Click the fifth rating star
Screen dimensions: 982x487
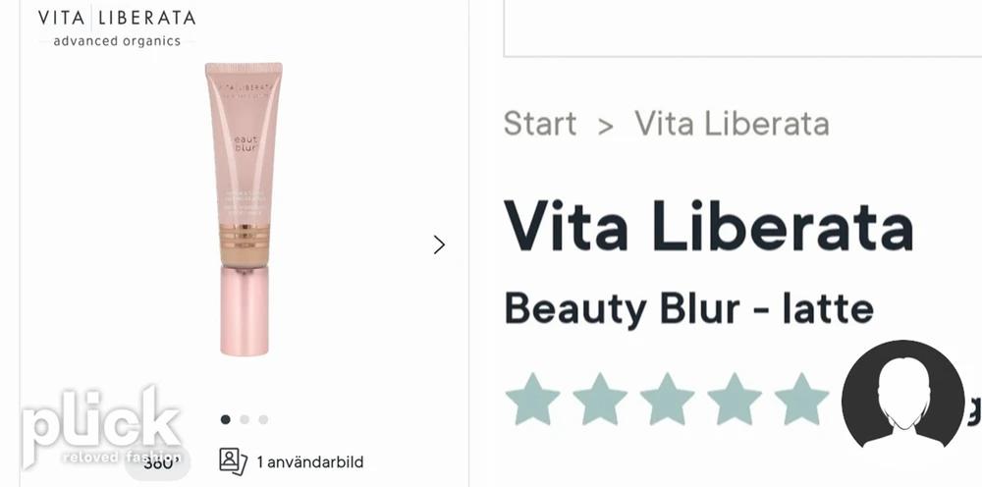[x=801, y=400]
